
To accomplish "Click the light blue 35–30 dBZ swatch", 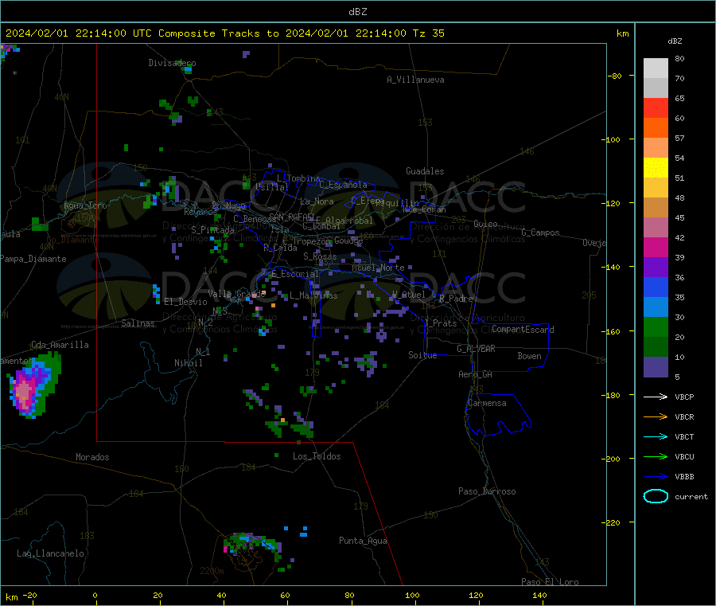I will 656,307.
